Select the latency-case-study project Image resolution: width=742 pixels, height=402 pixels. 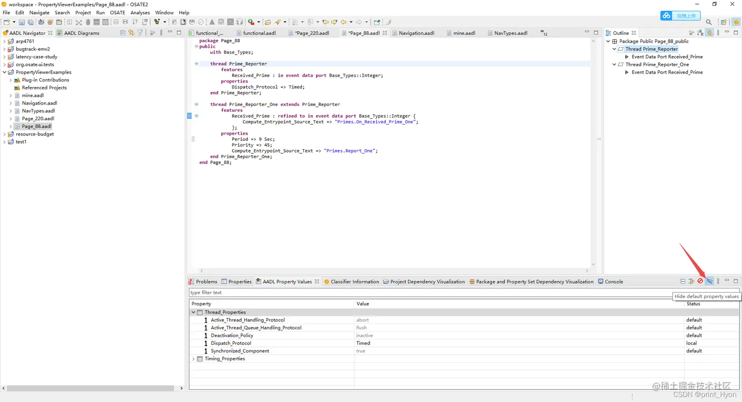36,57
